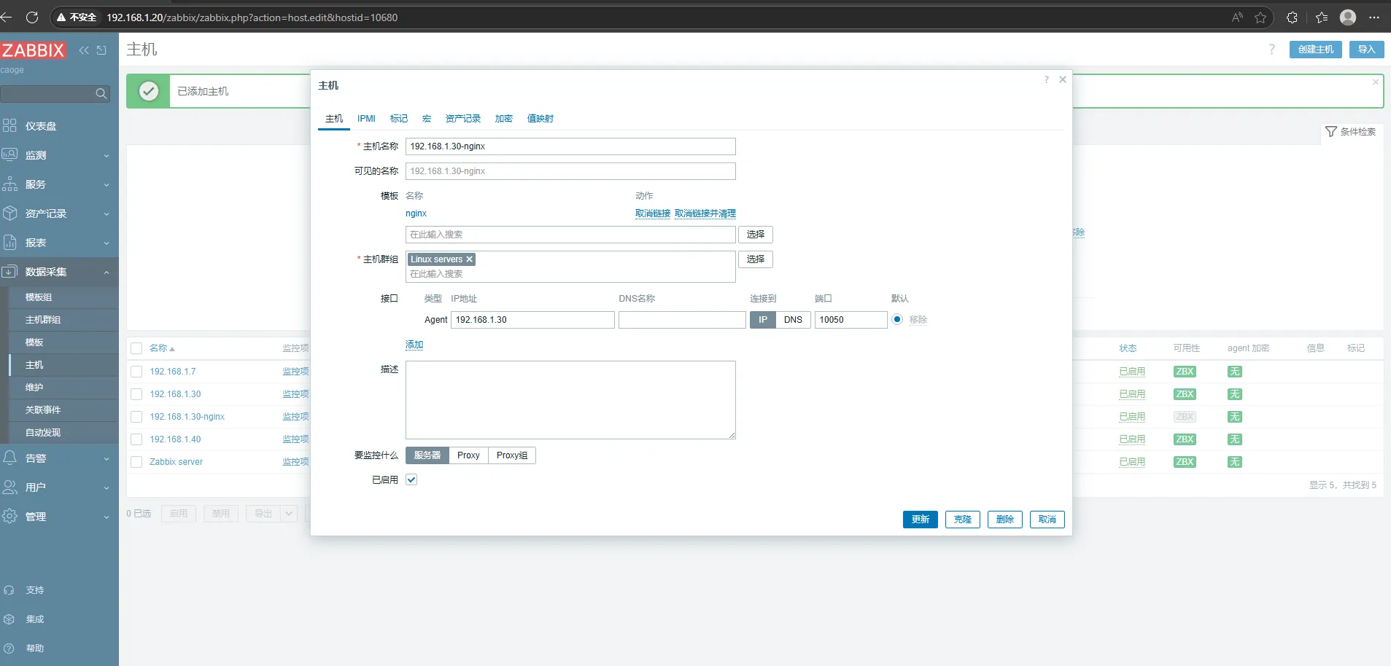
Task: Click the sidebar search magnifier icon
Action: pos(101,93)
